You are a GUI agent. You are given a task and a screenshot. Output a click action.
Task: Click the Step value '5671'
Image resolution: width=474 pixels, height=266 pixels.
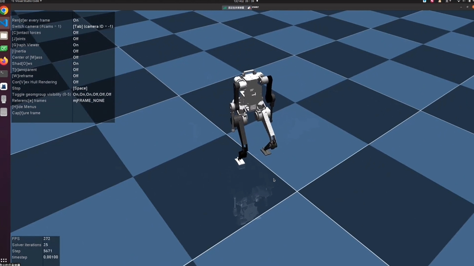click(48, 251)
